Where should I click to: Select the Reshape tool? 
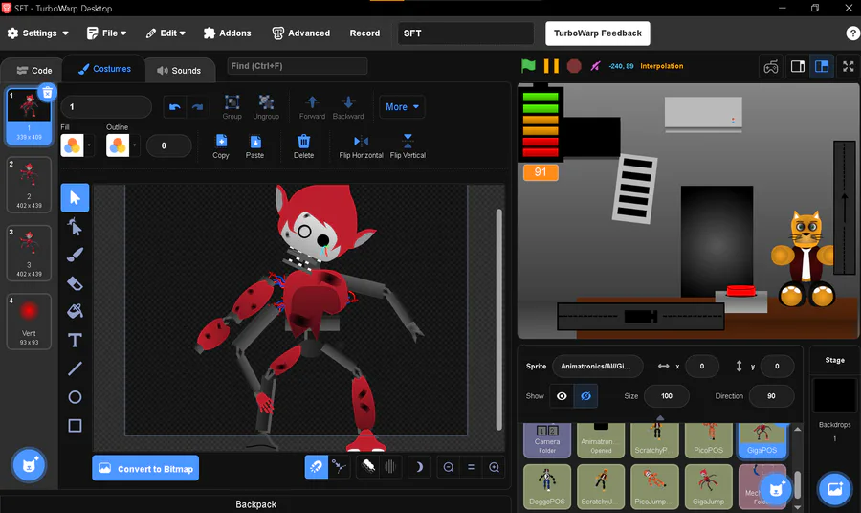coord(75,226)
